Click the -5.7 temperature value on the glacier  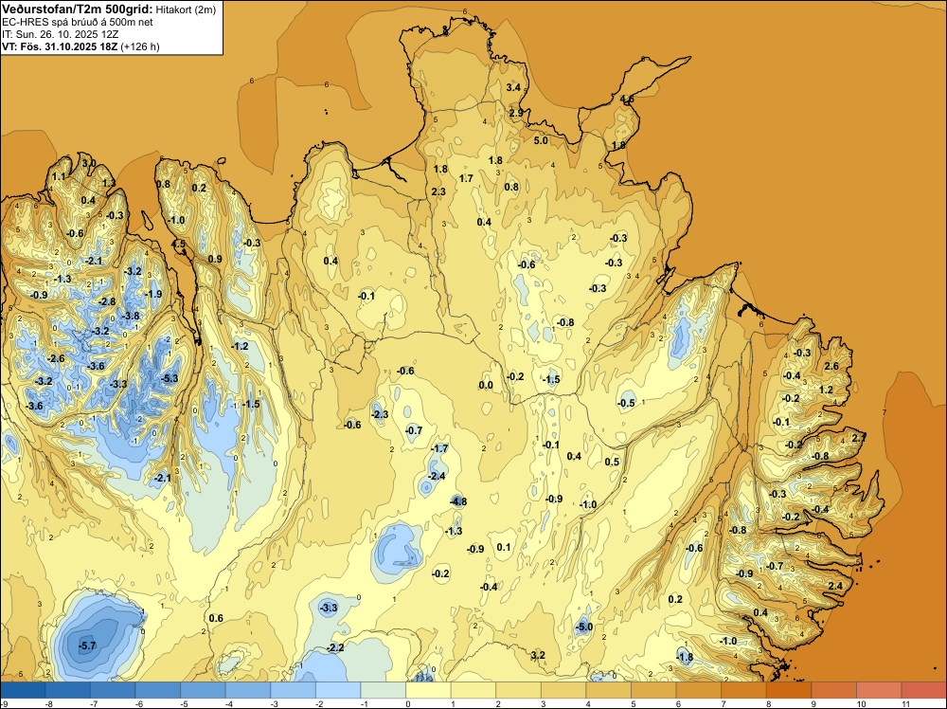[87, 646]
